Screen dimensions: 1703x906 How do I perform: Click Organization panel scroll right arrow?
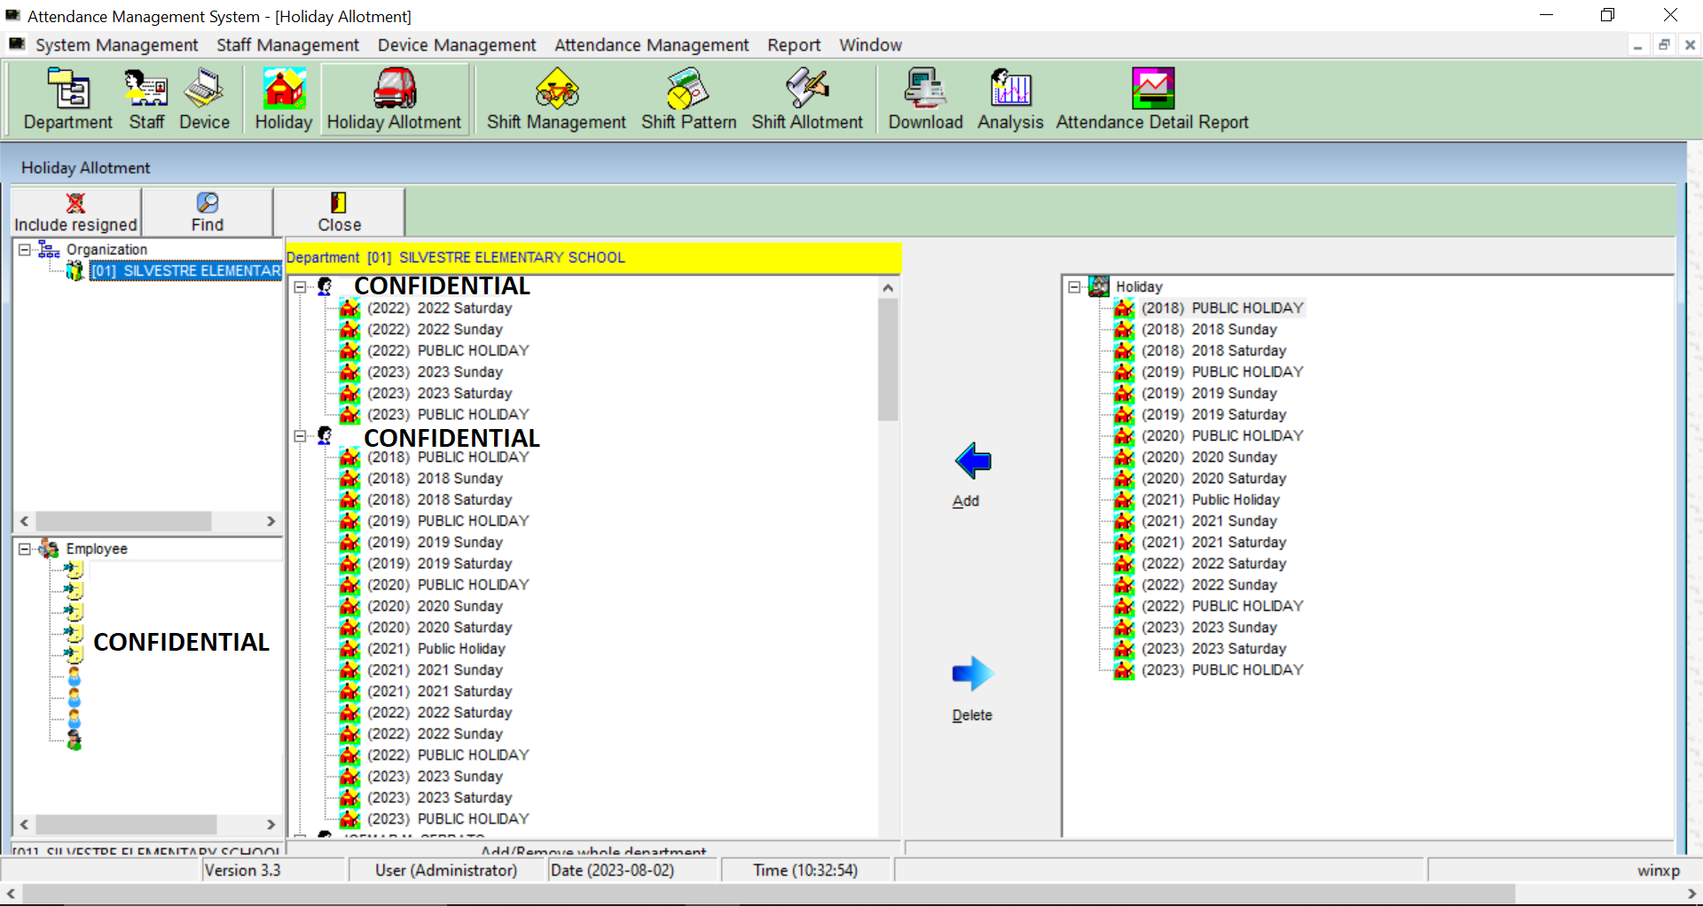[x=271, y=521]
